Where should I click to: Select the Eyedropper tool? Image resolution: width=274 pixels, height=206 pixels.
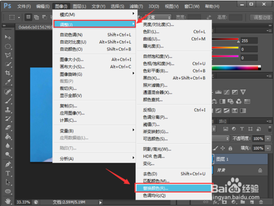click(x=8, y=82)
